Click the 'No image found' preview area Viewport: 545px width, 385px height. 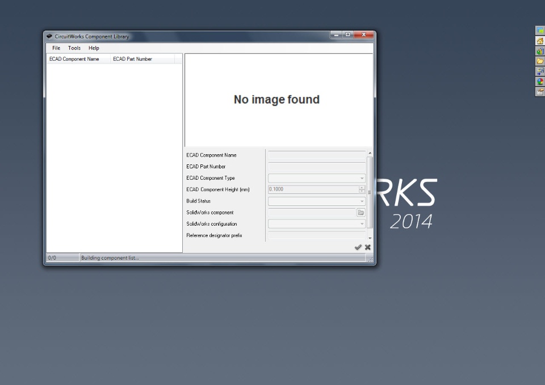pyautogui.click(x=279, y=100)
